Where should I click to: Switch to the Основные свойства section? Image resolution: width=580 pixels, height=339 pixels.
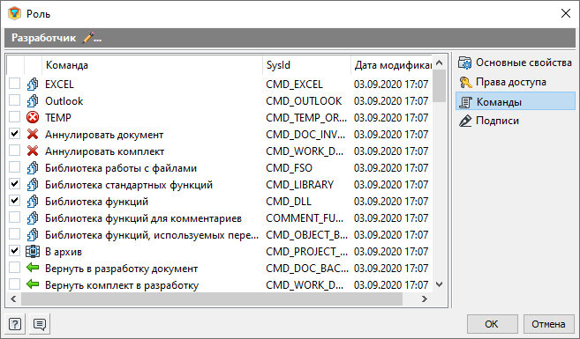[516, 63]
